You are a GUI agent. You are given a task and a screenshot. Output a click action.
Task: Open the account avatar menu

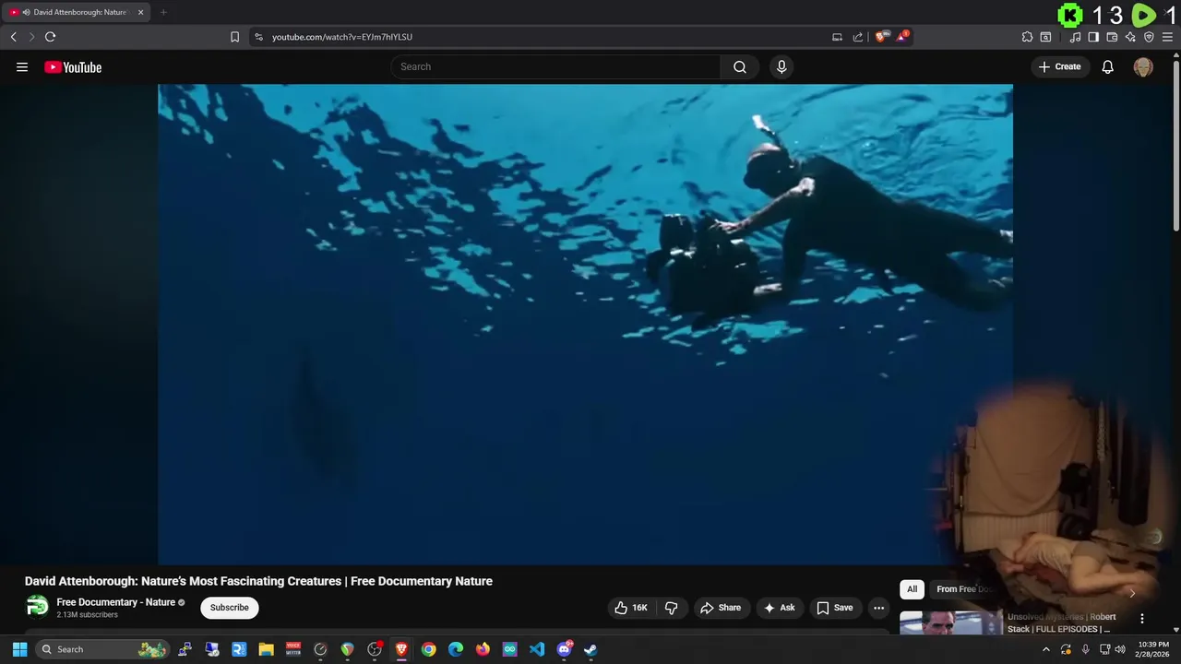pyautogui.click(x=1143, y=67)
